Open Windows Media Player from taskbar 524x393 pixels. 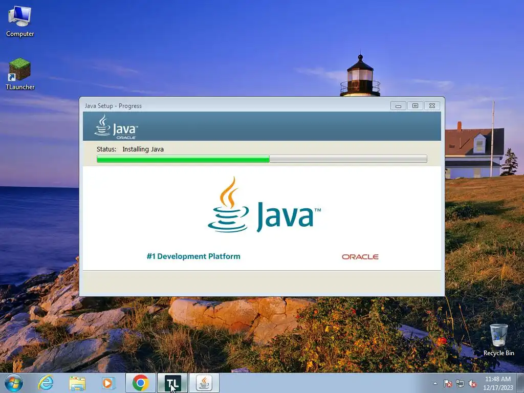pos(108,383)
